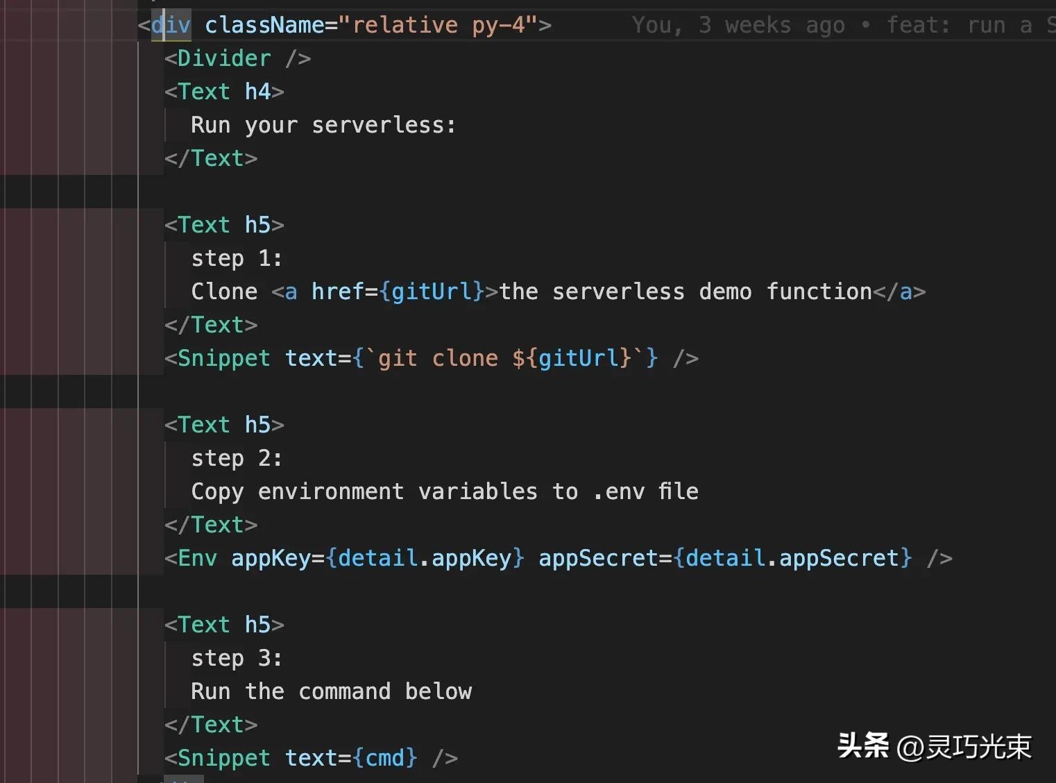Screen dimensions: 1056x783
Task: Click the gitUrl variable inside the href attribute
Action: coord(430,291)
